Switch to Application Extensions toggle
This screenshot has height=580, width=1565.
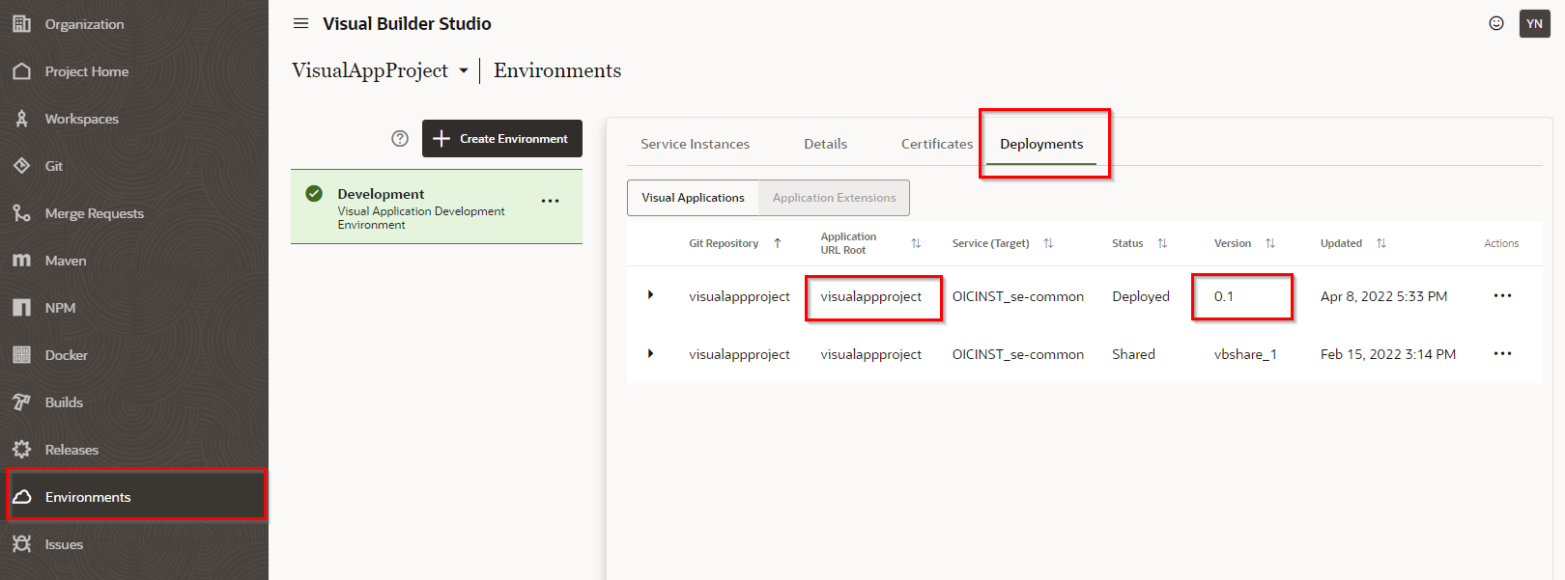click(x=834, y=198)
